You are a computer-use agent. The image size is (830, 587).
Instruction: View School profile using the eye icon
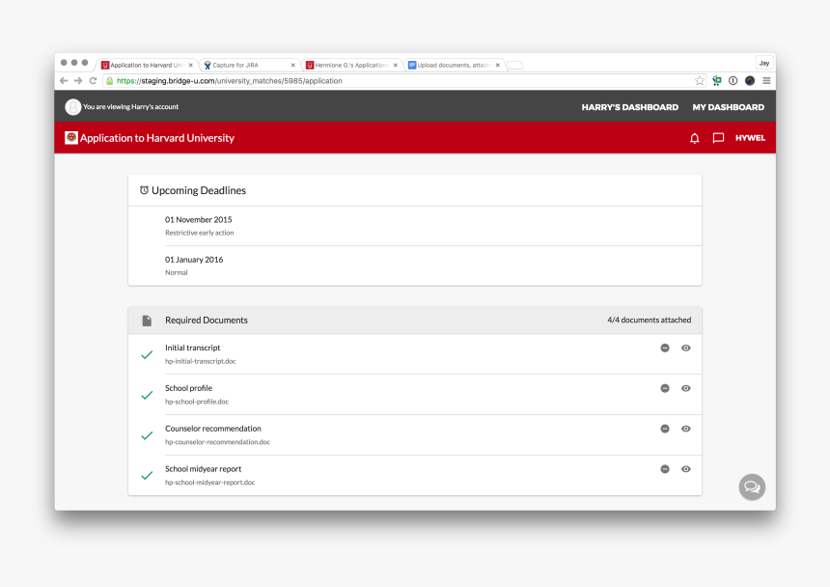coord(686,388)
